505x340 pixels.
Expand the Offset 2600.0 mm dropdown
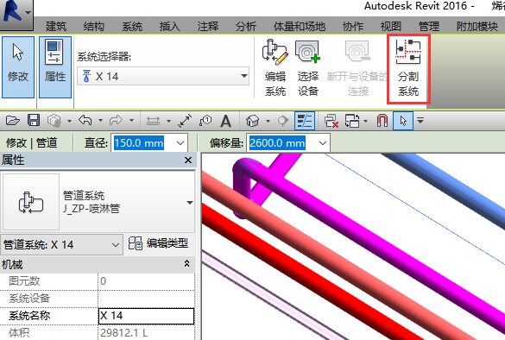(x=323, y=143)
